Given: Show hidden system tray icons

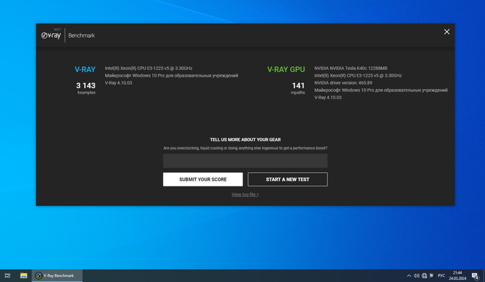Looking at the screenshot, I should pos(409,275).
